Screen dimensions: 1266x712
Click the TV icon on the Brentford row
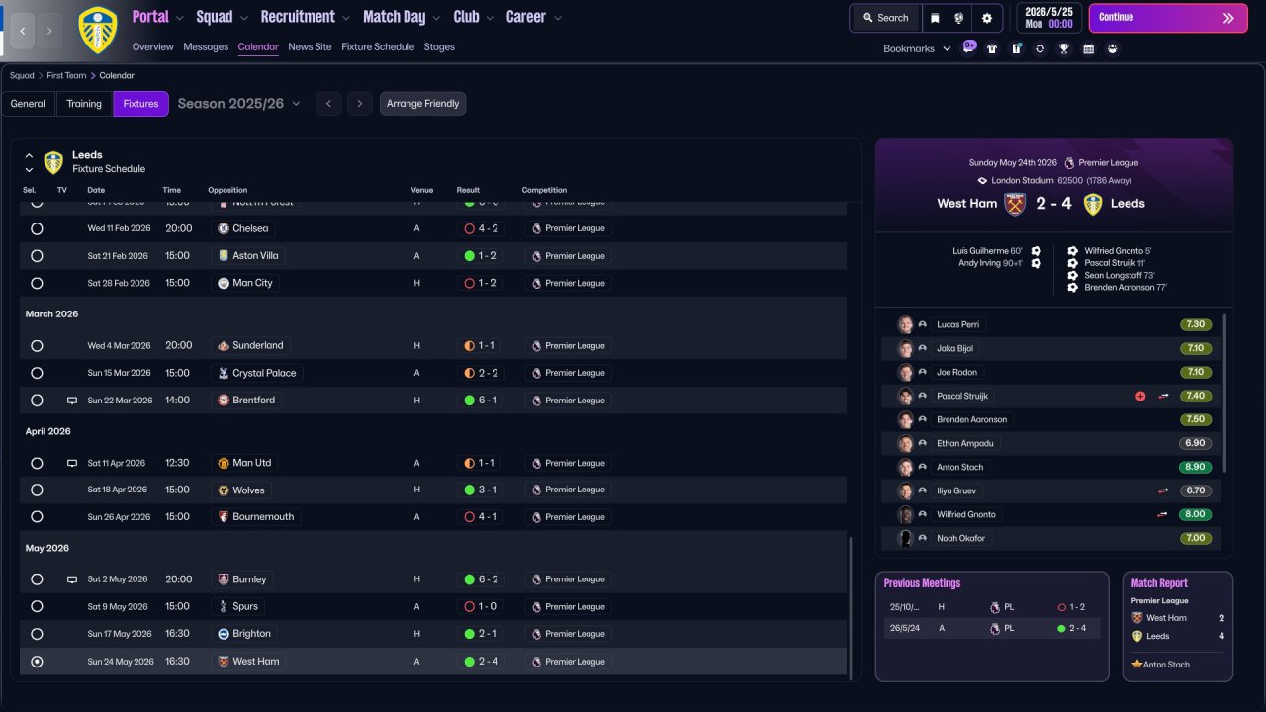(72, 400)
